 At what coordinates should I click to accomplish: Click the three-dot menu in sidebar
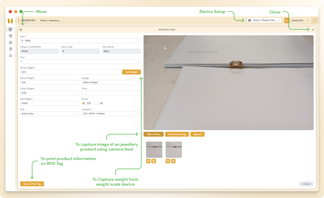14,55
